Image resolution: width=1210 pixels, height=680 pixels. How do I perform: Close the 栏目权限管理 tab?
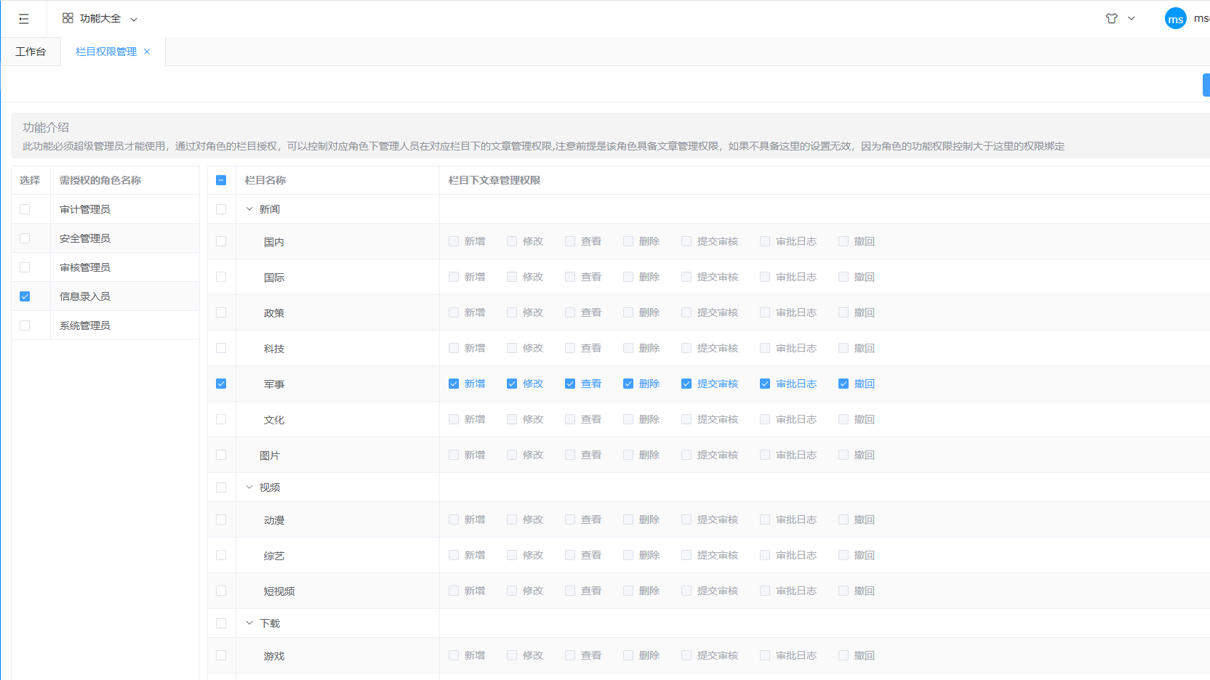click(147, 52)
